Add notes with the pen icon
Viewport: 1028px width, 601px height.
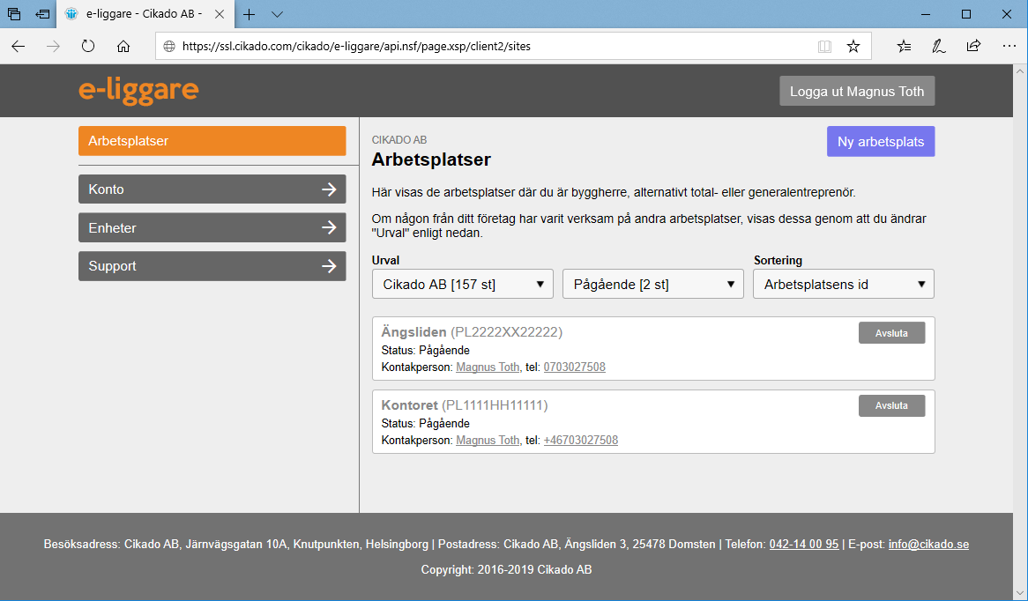point(939,46)
